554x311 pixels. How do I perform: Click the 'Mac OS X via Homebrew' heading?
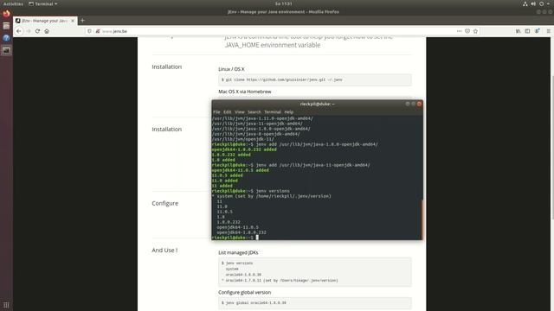(x=245, y=92)
